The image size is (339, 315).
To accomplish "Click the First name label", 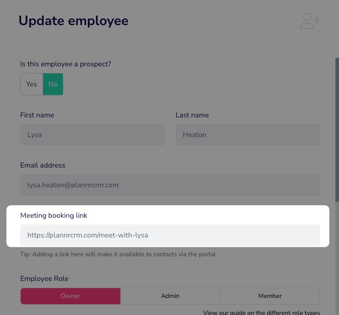I will coord(37,115).
